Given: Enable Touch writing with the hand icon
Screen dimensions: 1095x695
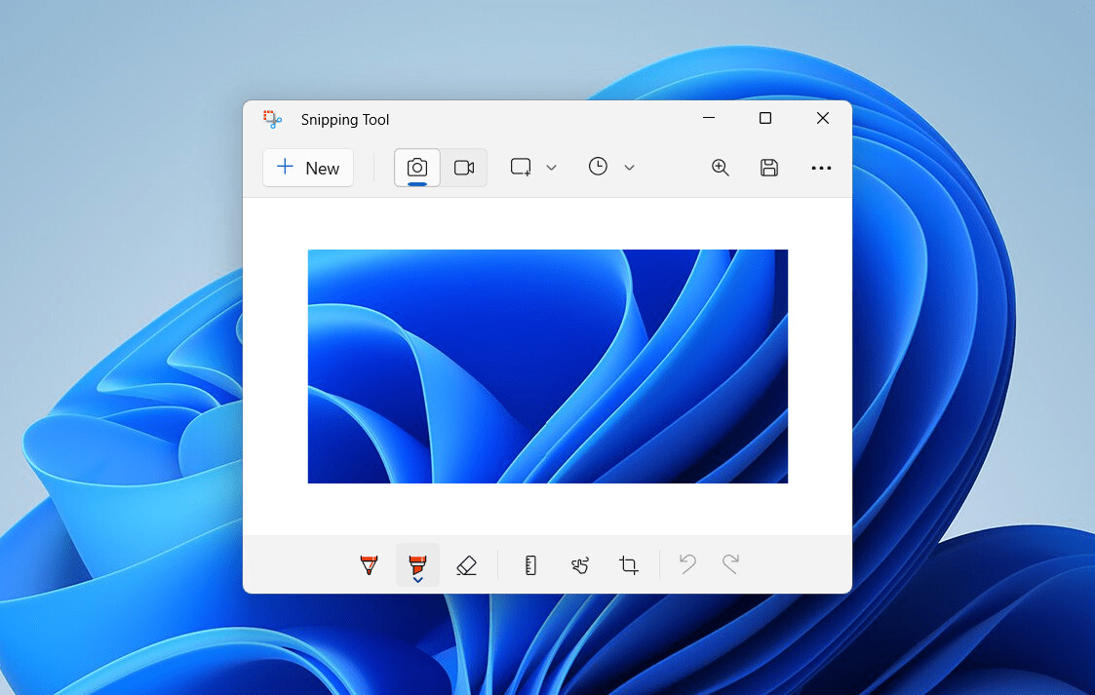Looking at the screenshot, I should [580, 564].
